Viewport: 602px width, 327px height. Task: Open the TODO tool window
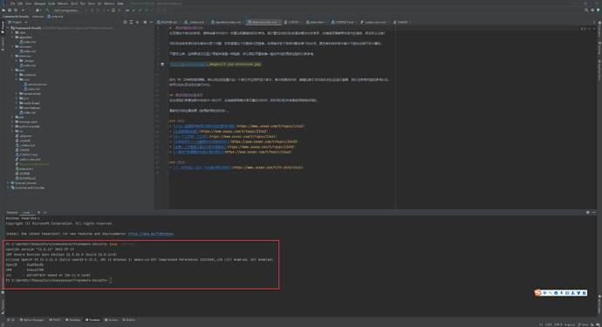click(x=55, y=320)
